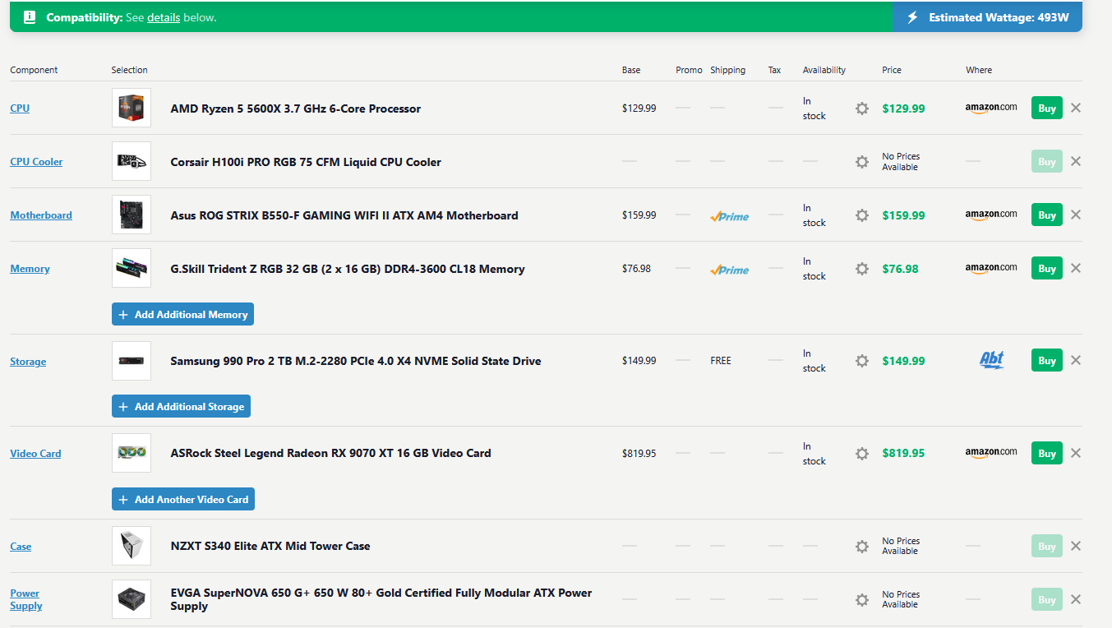1112x628 pixels.
Task: Click the Amazon logo in CPU row
Action: (x=991, y=108)
